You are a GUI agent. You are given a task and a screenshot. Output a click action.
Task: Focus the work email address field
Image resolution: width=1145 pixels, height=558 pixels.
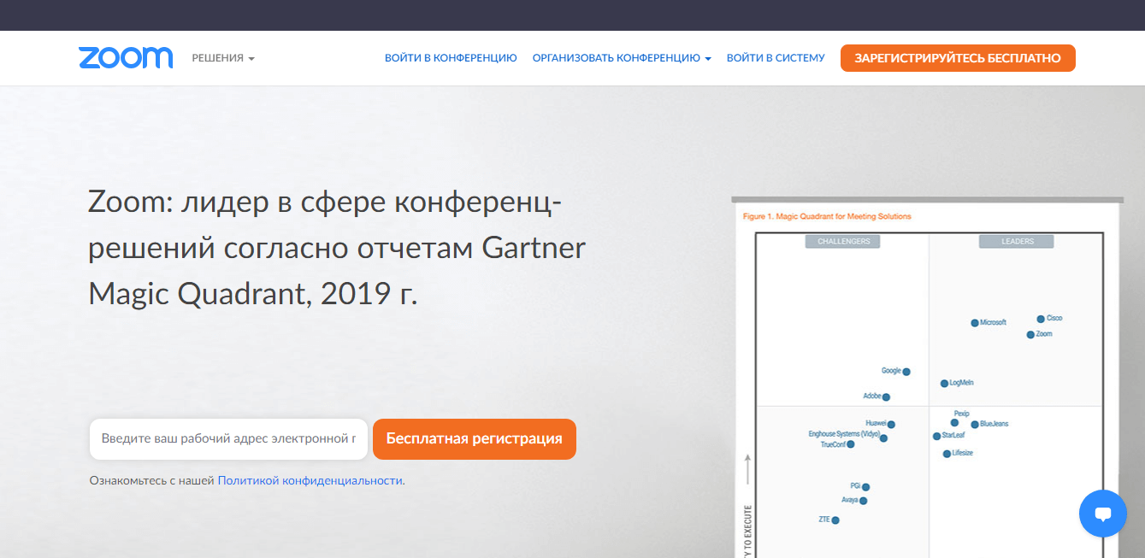click(228, 439)
